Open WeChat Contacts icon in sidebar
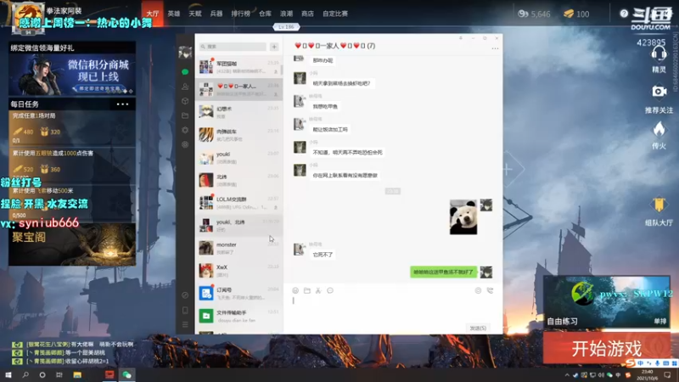Screen dimensions: 679x382 click(x=185, y=87)
